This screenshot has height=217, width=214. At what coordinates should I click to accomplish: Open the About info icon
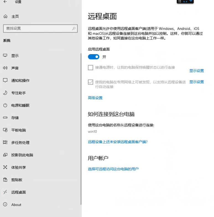pos(5,205)
